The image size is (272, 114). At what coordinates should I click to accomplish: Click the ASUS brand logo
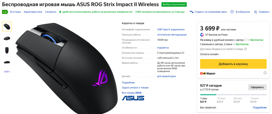coord(133,98)
